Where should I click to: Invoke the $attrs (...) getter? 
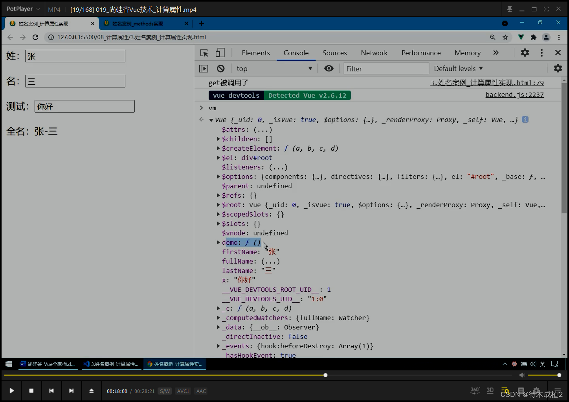tap(262, 129)
